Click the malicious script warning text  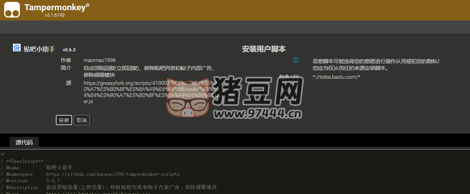click(x=376, y=61)
